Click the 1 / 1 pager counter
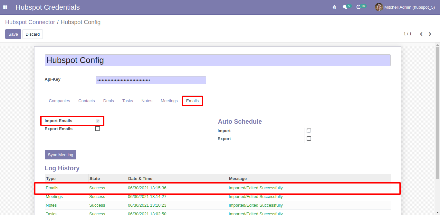This screenshot has height=215, width=440. tap(407, 34)
